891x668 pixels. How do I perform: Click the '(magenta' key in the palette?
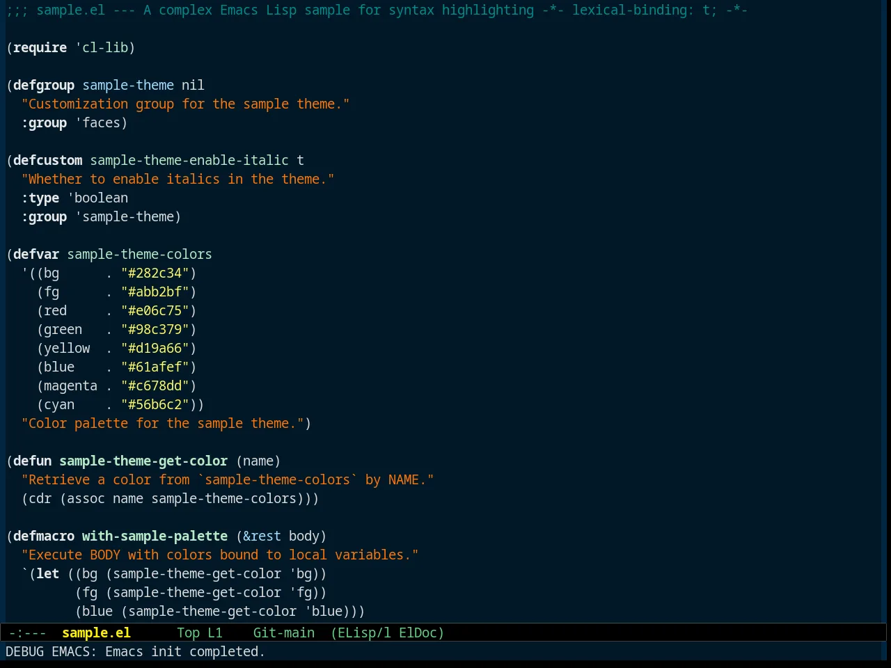click(67, 385)
